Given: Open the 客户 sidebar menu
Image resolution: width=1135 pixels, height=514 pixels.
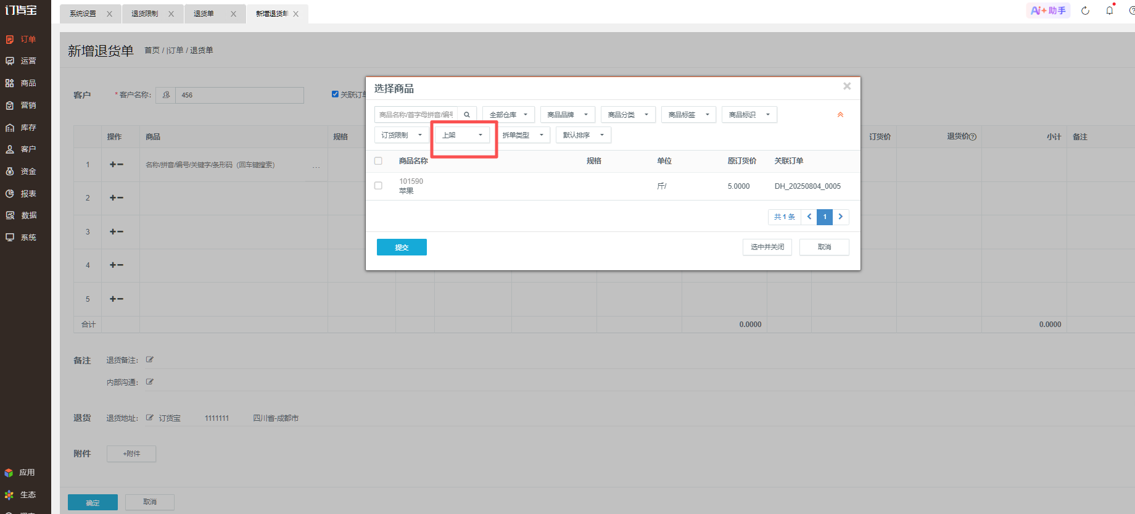Looking at the screenshot, I should [x=21, y=149].
